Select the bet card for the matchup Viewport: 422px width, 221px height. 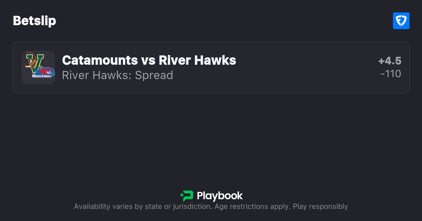(211, 67)
